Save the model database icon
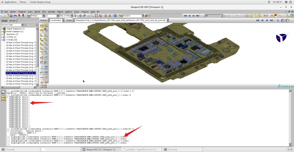 [x=11, y=16]
